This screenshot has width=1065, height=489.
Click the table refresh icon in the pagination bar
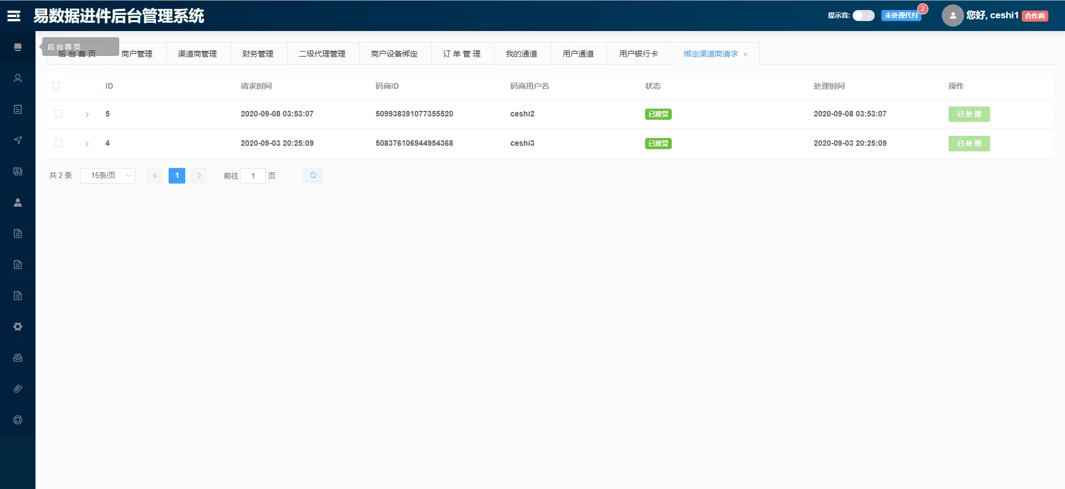pos(313,176)
